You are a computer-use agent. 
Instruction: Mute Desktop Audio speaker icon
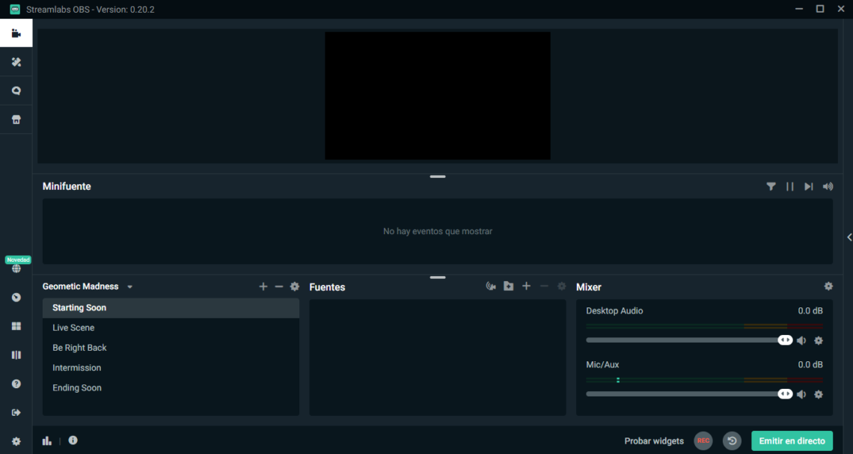pos(801,340)
